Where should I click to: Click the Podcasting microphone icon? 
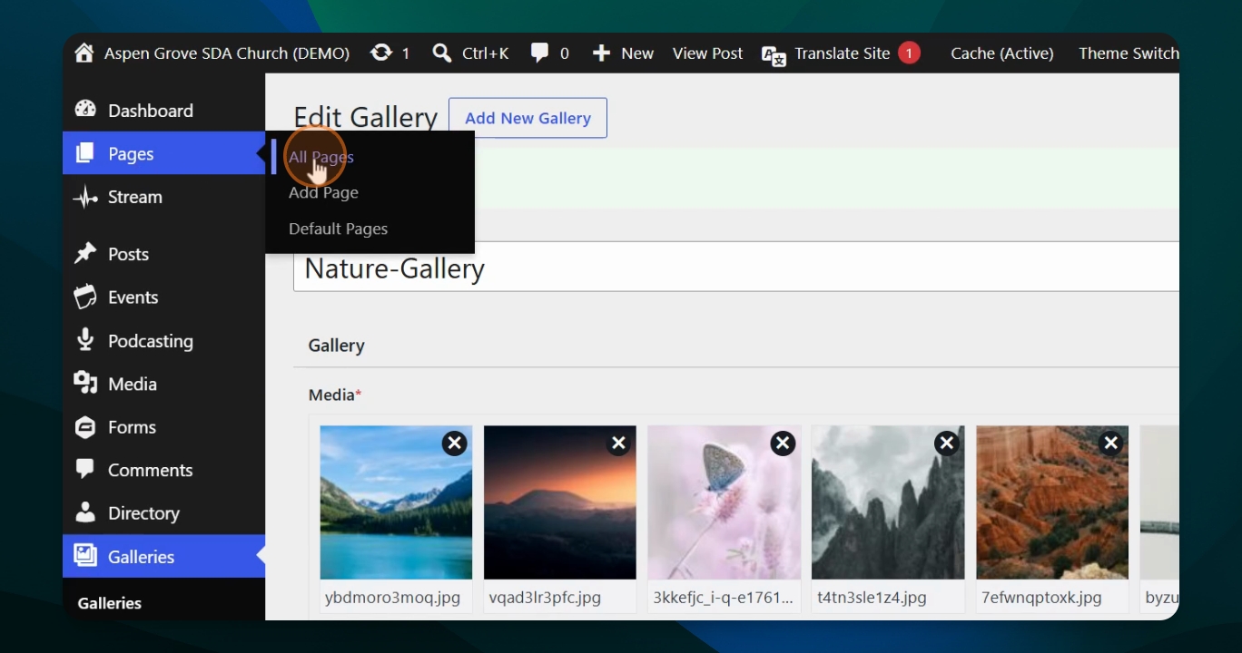coord(85,340)
